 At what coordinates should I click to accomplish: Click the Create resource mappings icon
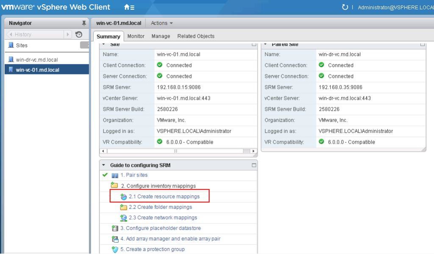tap(123, 197)
